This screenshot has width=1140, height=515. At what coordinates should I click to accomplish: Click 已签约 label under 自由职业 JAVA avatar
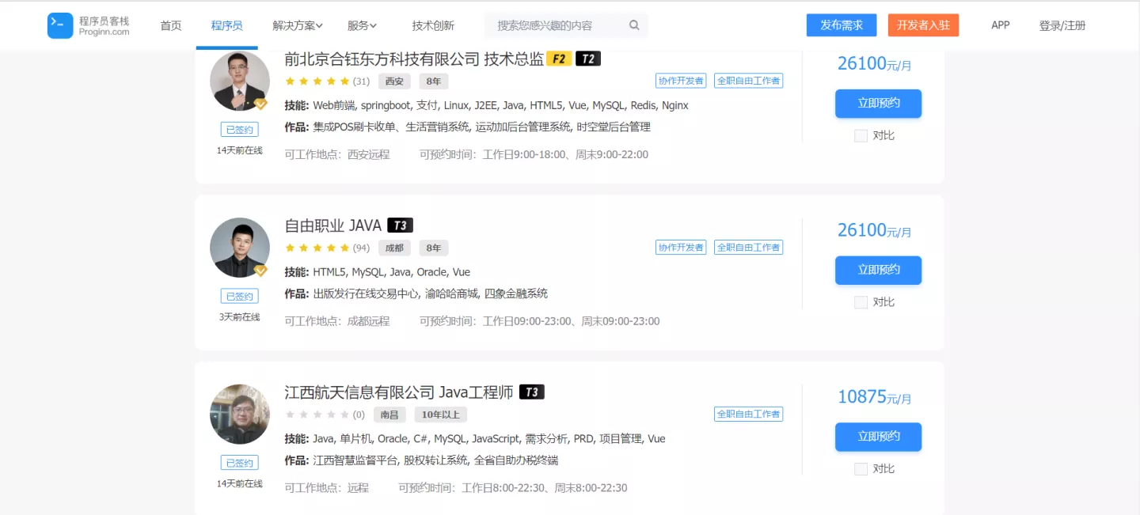click(240, 297)
